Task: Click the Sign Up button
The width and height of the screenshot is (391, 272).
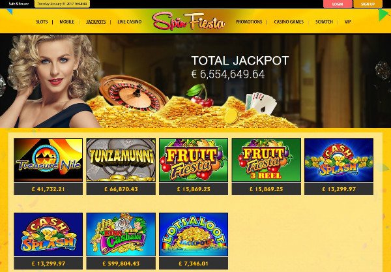Action: pyautogui.click(x=368, y=4)
